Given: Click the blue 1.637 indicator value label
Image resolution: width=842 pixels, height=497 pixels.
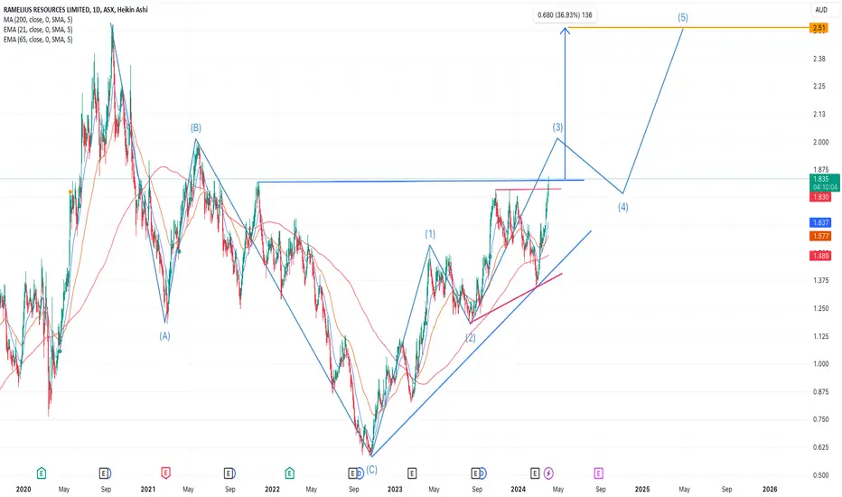Looking at the screenshot, I should point(820,222).
